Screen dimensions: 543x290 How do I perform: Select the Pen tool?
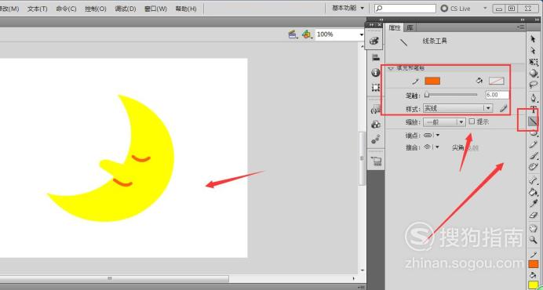[534, 99]
